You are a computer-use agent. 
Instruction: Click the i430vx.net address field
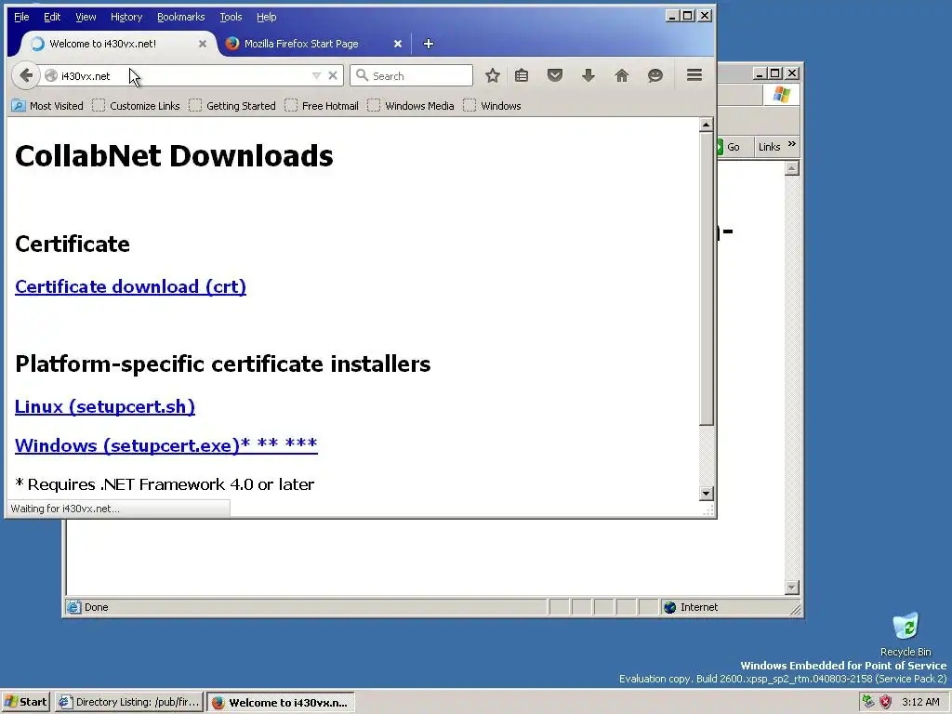(182, 75)
